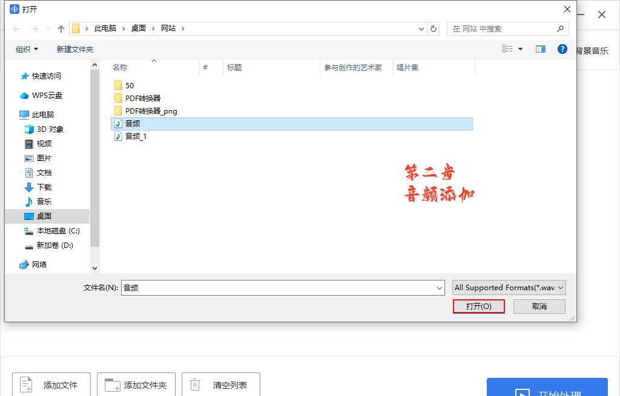Open the file type filter dropdown

click(x=509, y=288)
